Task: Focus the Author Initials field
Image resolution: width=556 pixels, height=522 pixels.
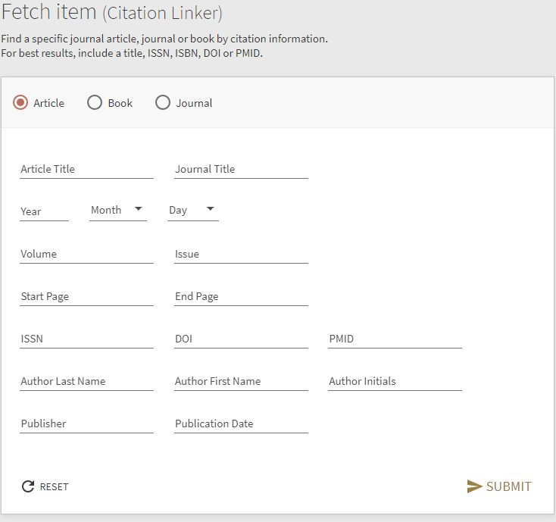Action: 395,382
